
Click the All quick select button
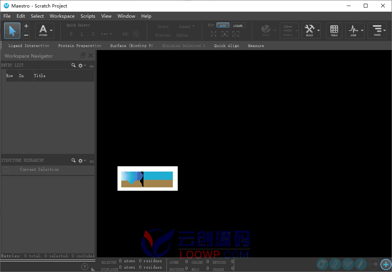(x=125, y=34)
